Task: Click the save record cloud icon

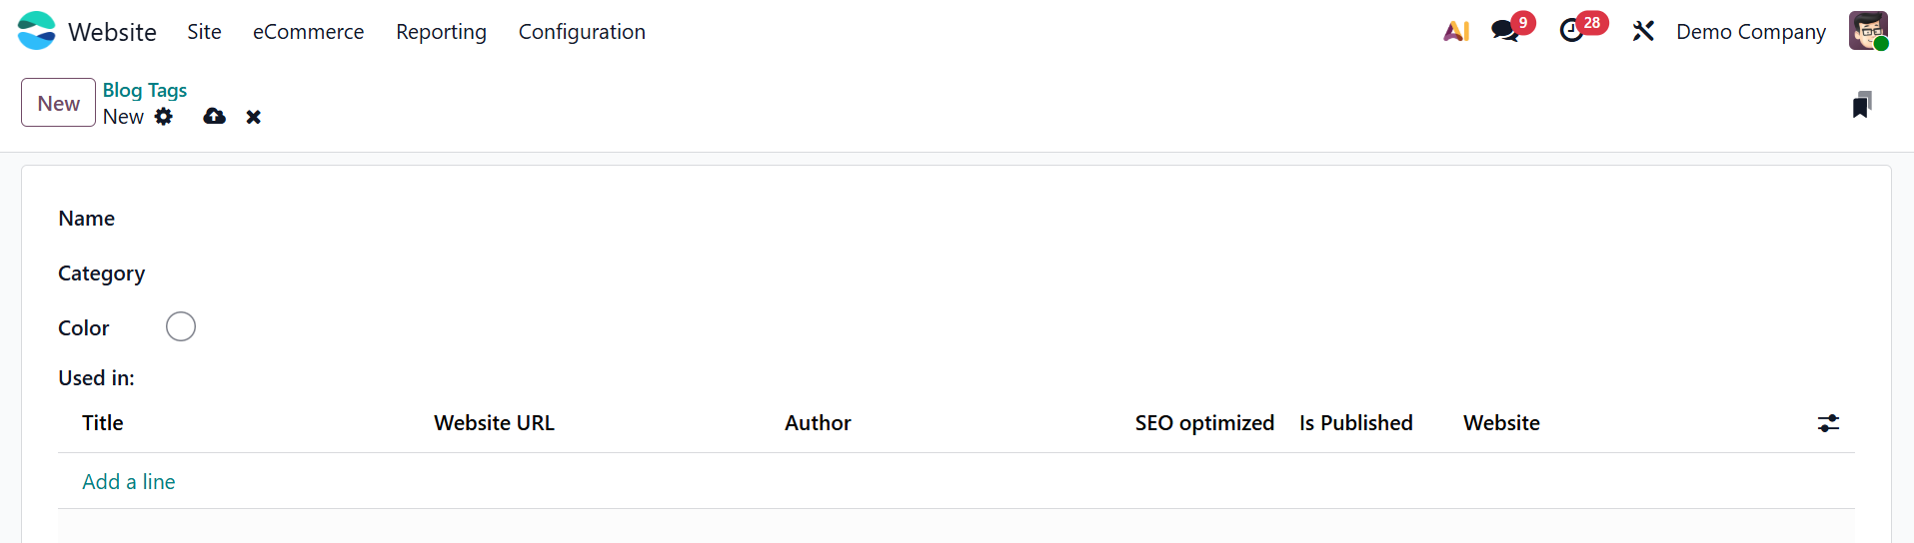Action: [x=214, y=117]
